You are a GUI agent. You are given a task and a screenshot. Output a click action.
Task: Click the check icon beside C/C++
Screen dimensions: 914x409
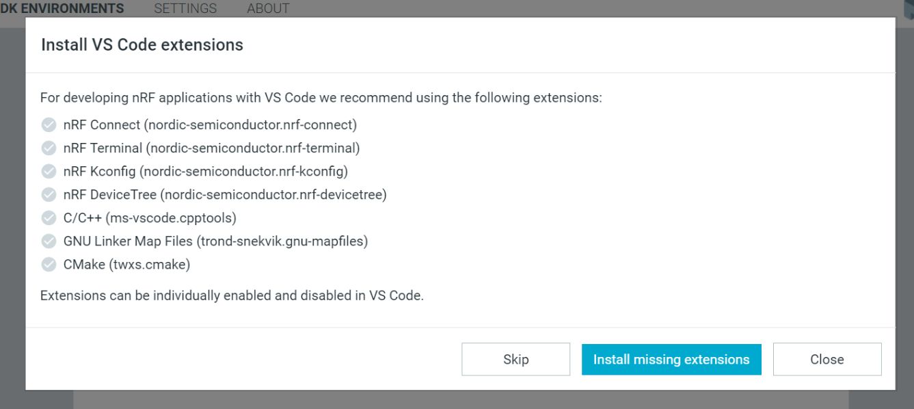[x=49, y=217]
